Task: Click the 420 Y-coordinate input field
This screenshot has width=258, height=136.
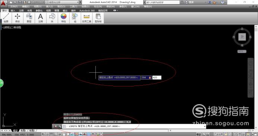Action: [157, 78]
